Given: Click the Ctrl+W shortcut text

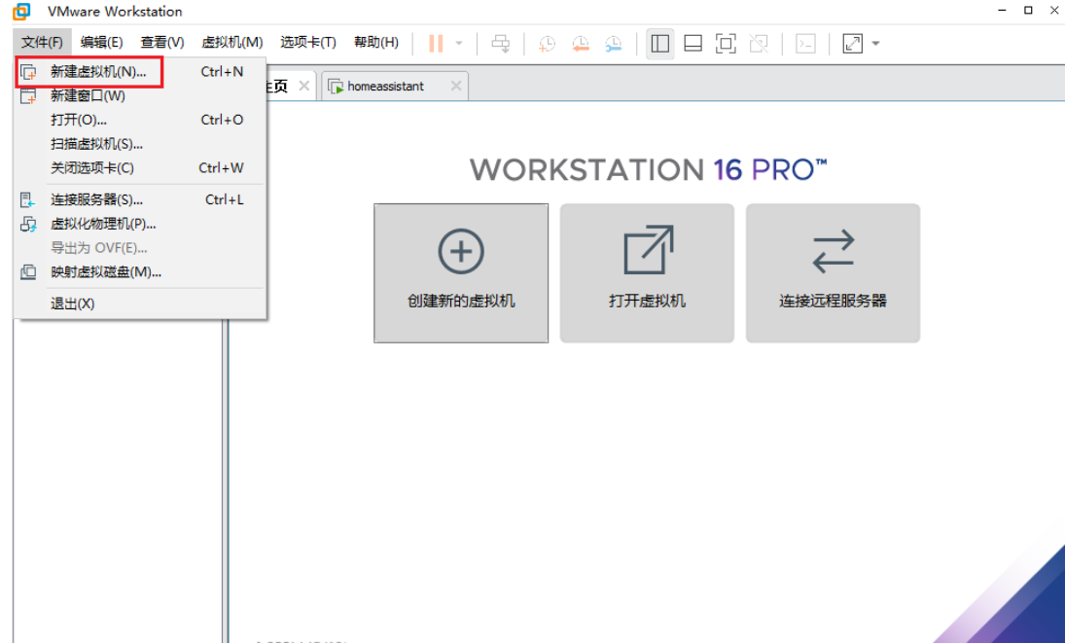Looking at the screenshot, I should pos(222,168).
